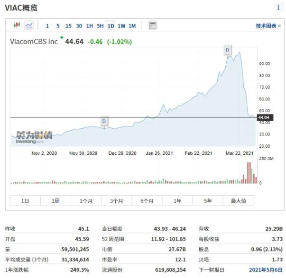Viewport: 286px width, 278px height.
Task: Select the 5 minute interval
Action: coord(58,26)
